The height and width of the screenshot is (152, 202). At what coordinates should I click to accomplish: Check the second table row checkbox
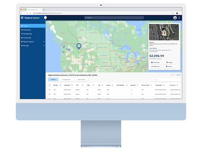point(50,94)
